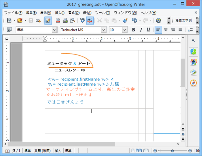Image resolution: width=216 pixels, height=162 pixels.
Task: Expand the Redo history dropdown arrow
Action: tap(151, 20)
